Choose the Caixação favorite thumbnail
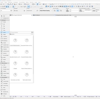Image resolution: width=100 pixels, height=99 pixels. (x=15, y=63)
